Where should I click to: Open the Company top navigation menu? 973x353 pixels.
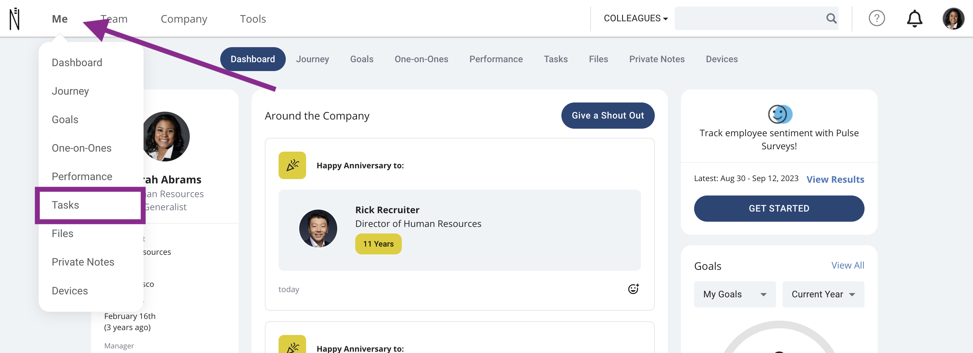click(184, 19)
